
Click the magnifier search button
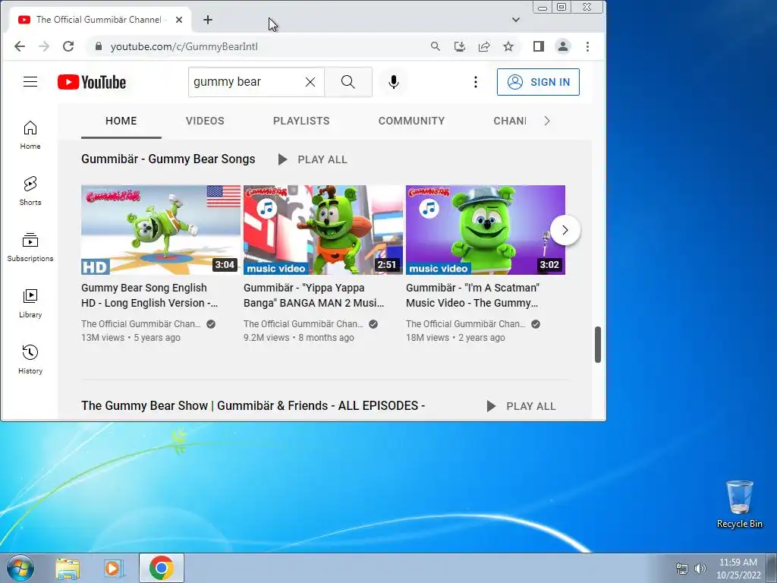point(348,82)
